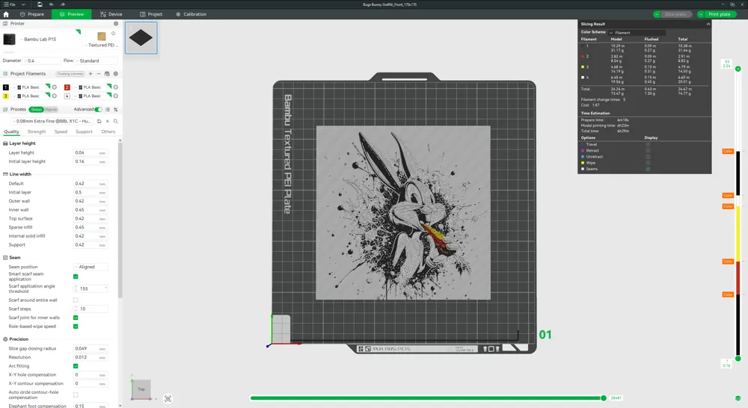Collapse the Slicing Result panel

click(x=708, y=24)
